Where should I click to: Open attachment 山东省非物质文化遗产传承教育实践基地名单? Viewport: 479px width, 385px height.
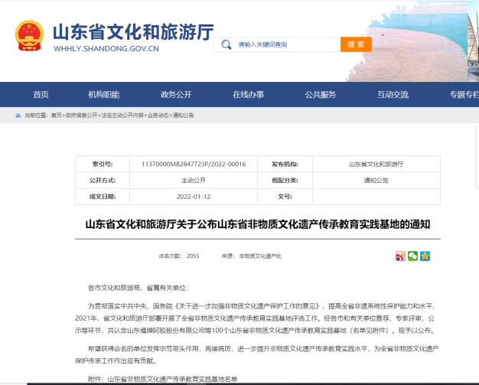(173, 379)
